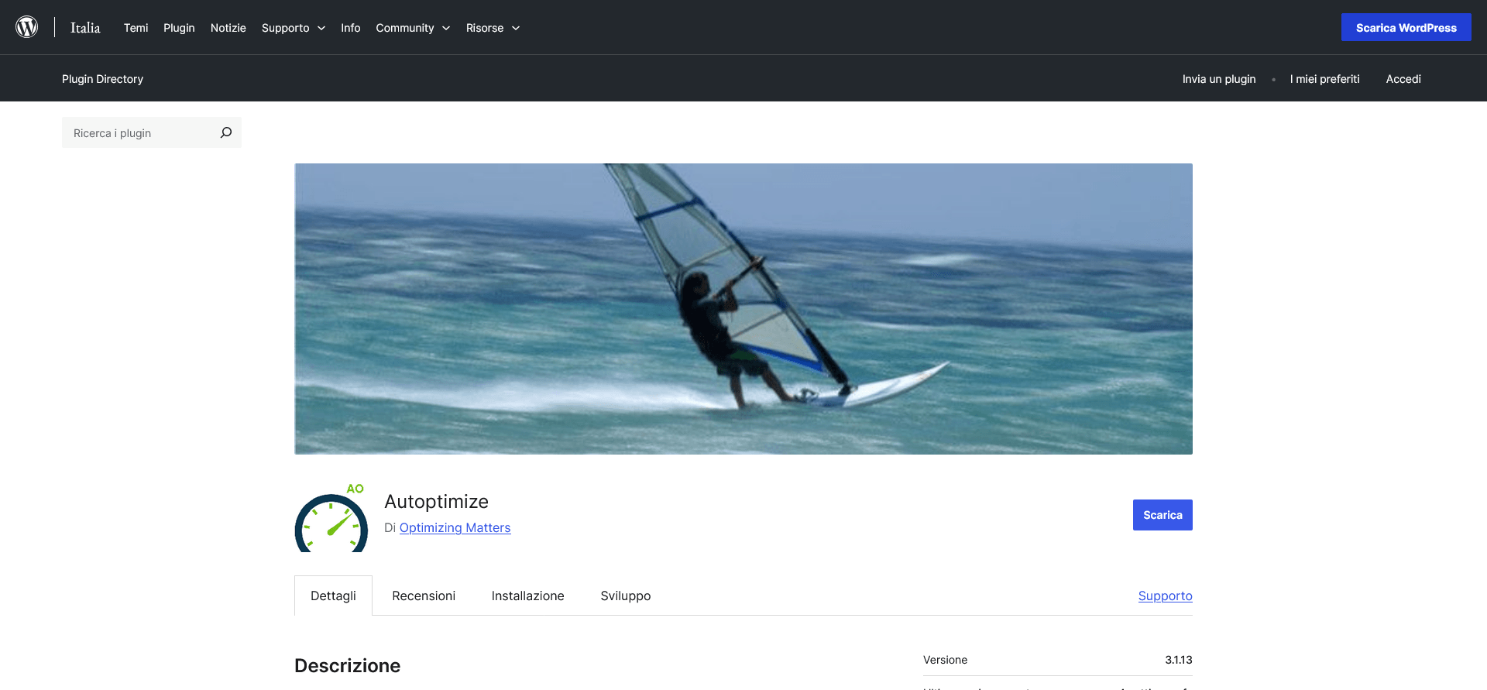Click the WordPress logo icon
The image size is (1487, 690).
27,27
